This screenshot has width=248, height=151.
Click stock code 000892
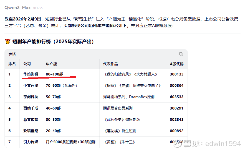pyautogui.click(x=177, y=131)
